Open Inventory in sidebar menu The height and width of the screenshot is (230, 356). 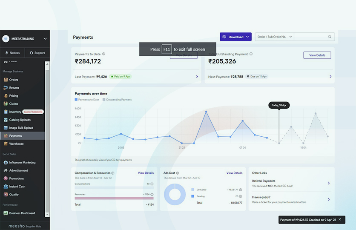click(15, 112)
